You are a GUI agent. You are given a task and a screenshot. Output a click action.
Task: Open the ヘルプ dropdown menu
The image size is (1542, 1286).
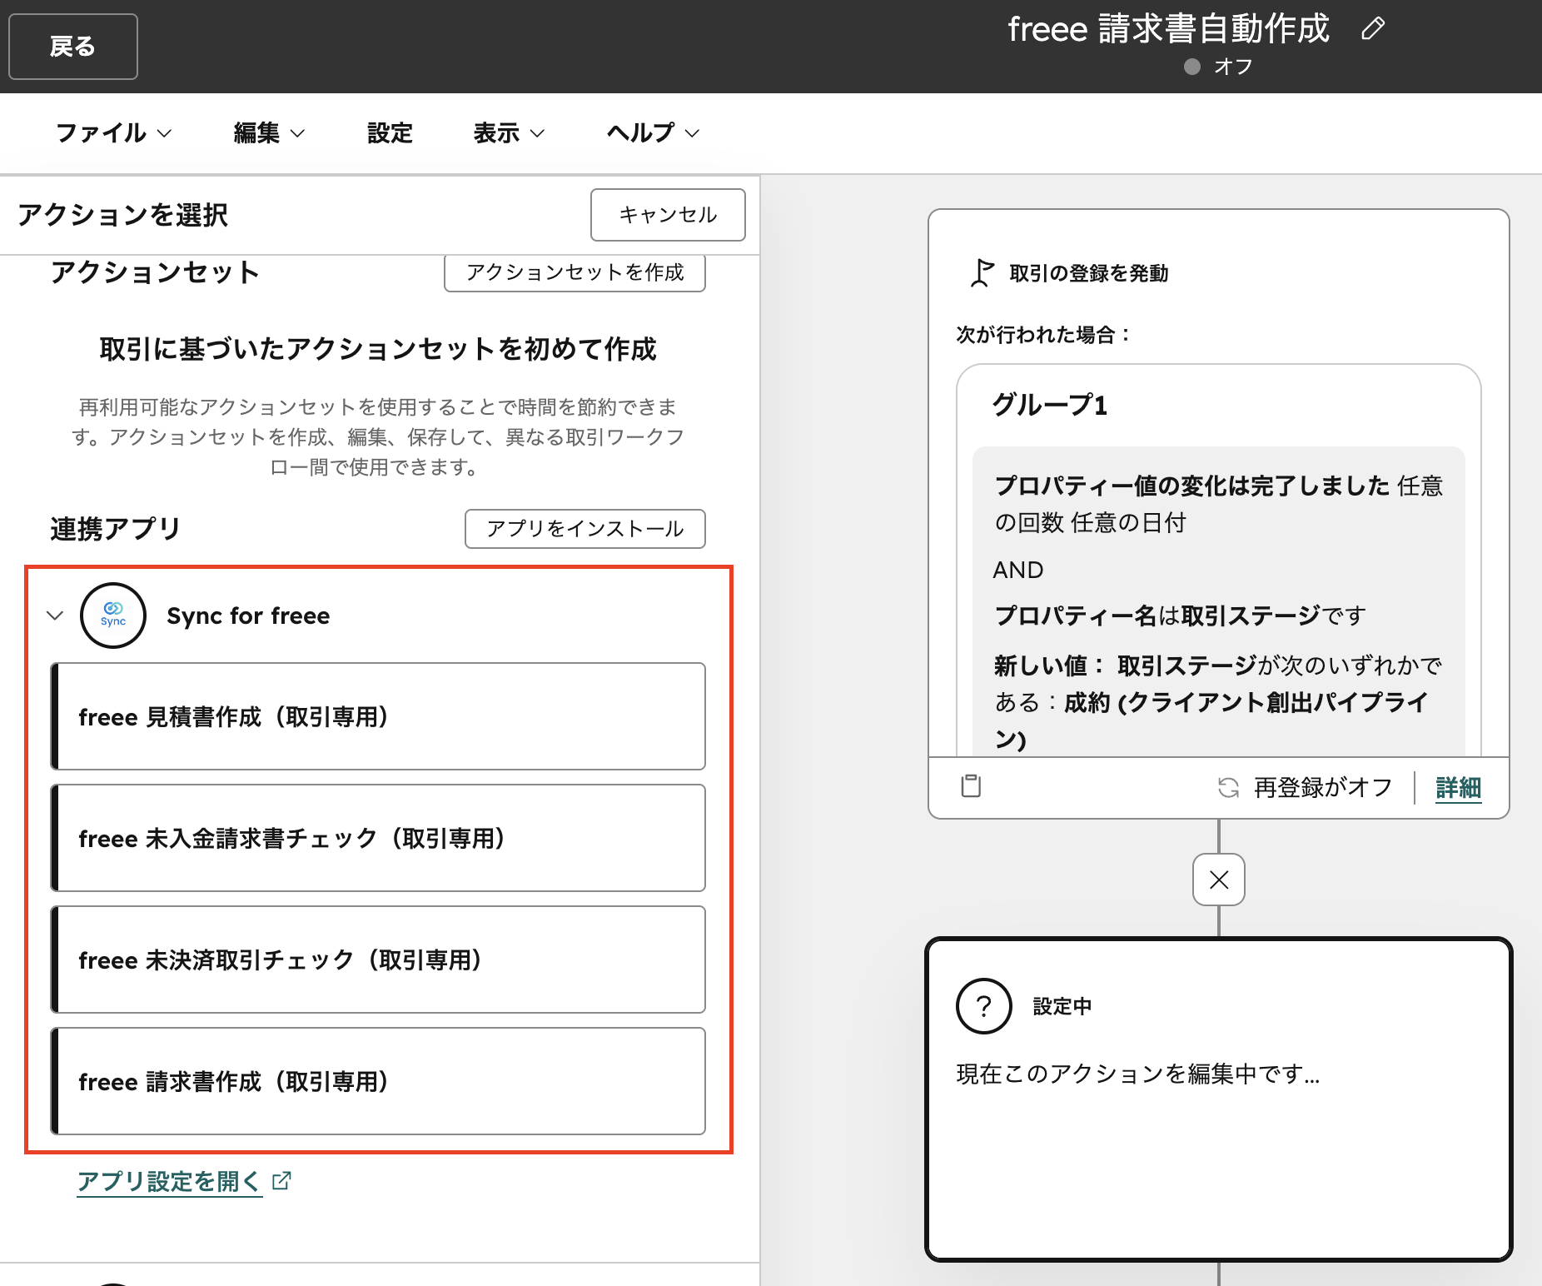click(653, 132)
